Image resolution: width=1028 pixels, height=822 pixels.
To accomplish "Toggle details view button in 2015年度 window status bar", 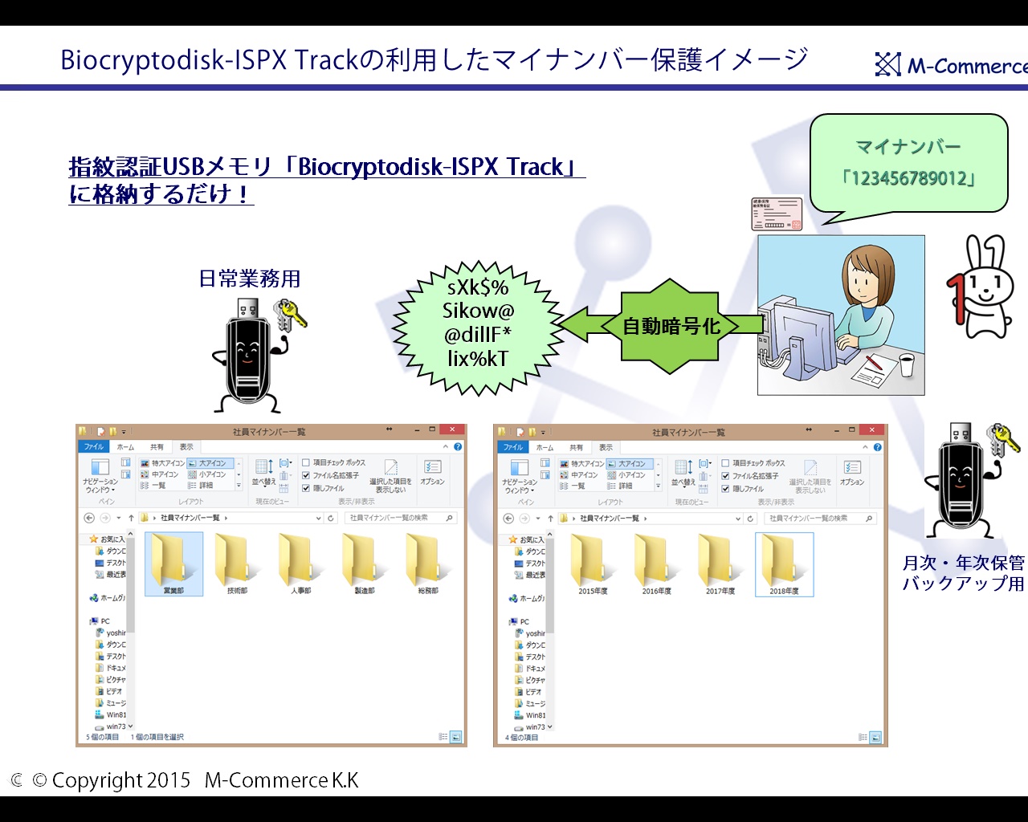I will click(x=863, y=737).
